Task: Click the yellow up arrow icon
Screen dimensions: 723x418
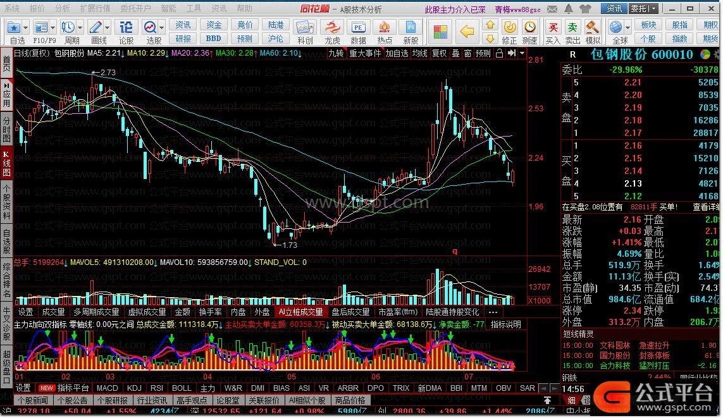Action: point(490,25)
